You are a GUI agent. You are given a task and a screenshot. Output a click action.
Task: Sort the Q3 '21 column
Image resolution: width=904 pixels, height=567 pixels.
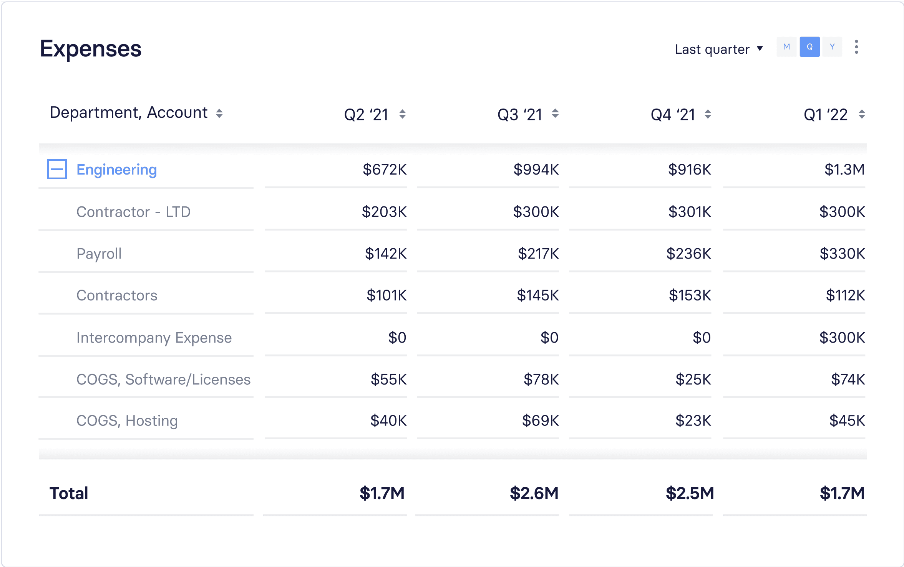coord(555,114)
